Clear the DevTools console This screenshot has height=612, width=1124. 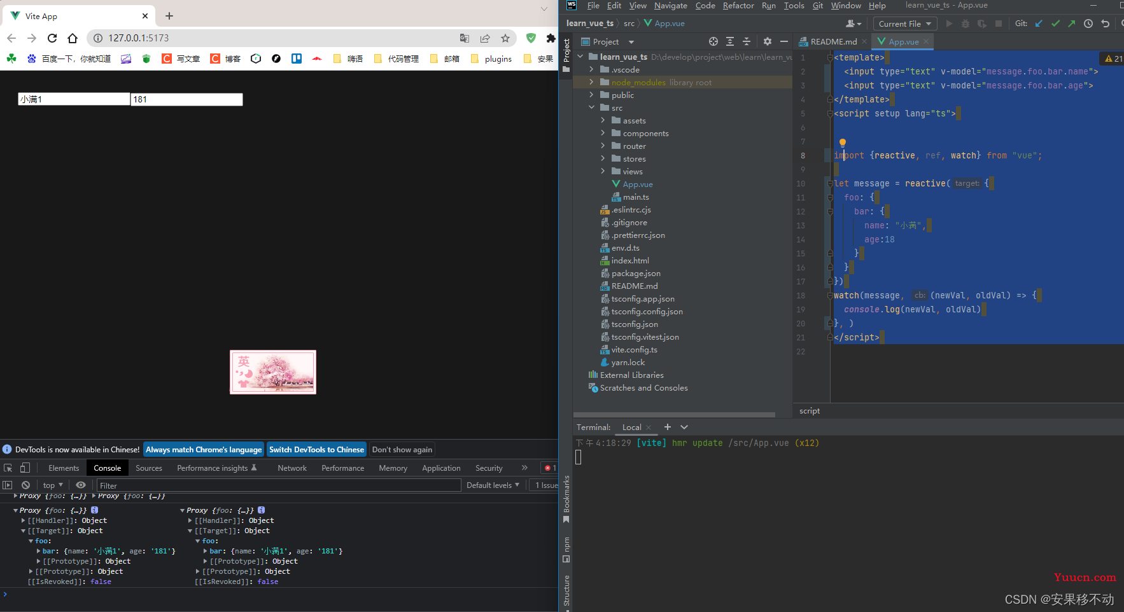25,485
